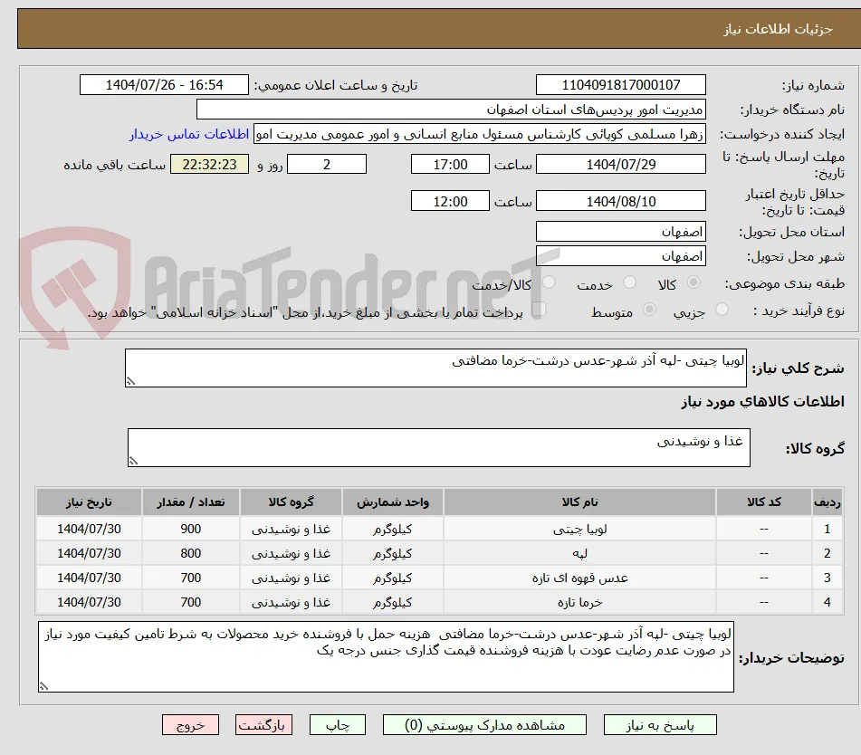Click 'کیلوگرم' unit in 'لوبیا چیتی' row
This screenshot has height=755, width=861.
click(393, 529)
